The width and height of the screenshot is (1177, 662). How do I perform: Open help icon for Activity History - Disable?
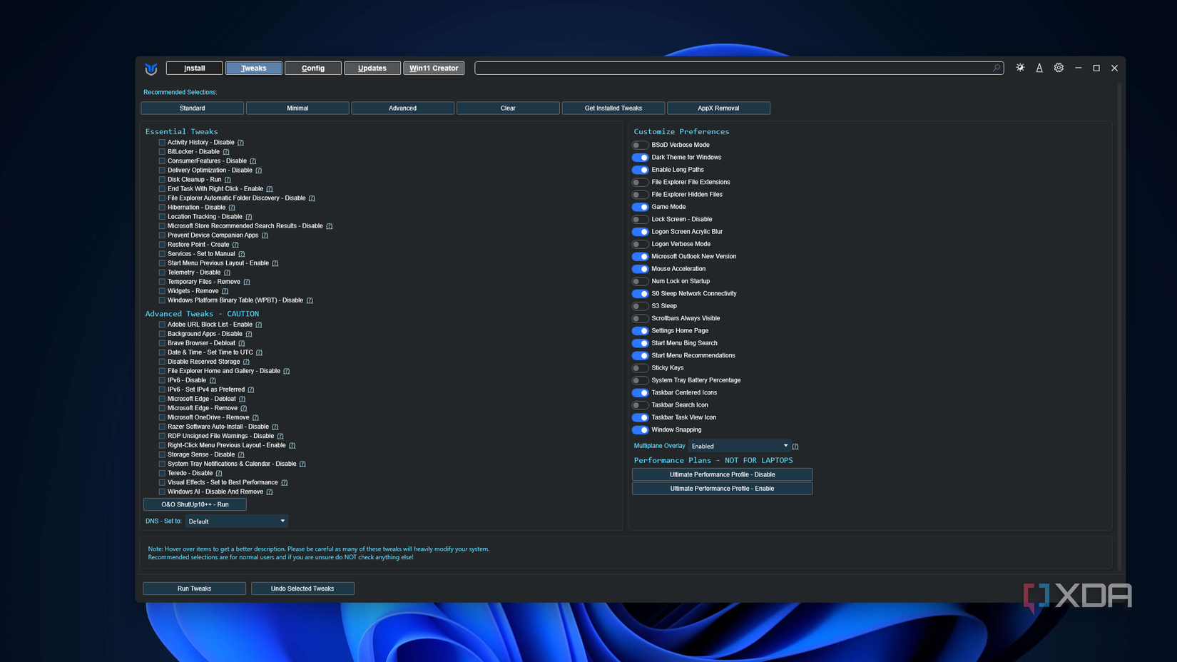pyautogui.click(x=240, y=143)
